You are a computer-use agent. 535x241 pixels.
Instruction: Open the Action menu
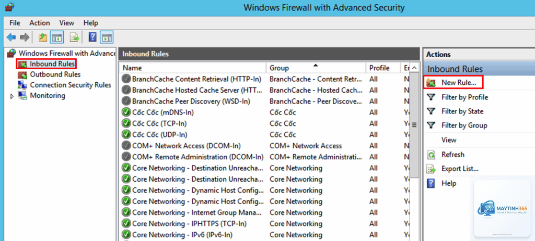click(x=40, y=23)
